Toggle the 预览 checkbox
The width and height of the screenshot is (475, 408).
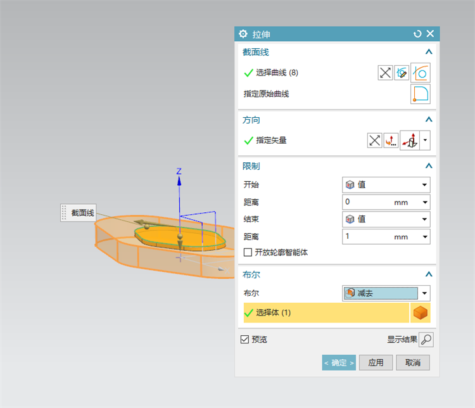tap(244, 339)
